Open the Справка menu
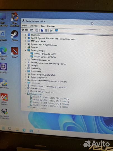 click(51, 26)
